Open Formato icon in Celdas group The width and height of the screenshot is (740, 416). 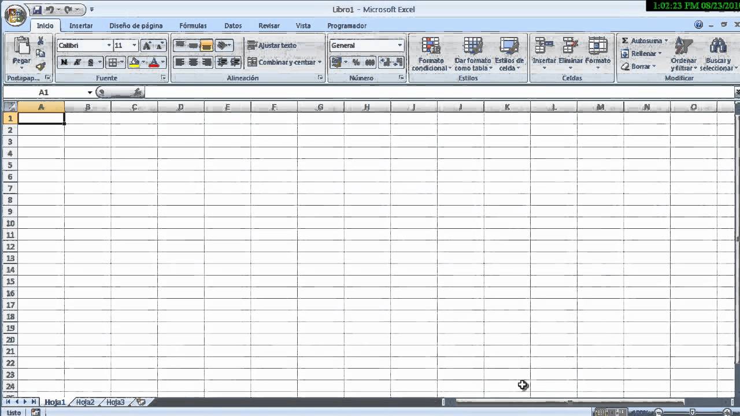pyautogui.click(x=598, y=53)
